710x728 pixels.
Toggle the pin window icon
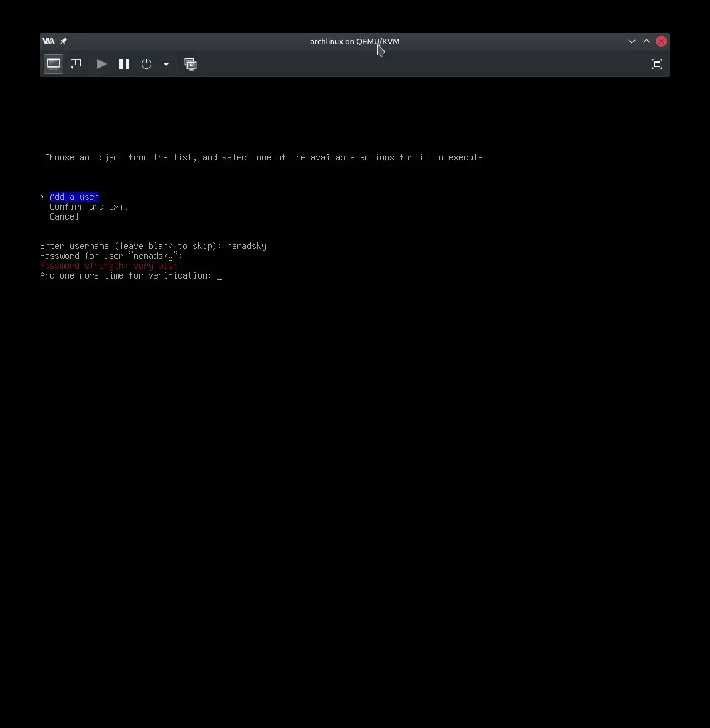[63, 41]
